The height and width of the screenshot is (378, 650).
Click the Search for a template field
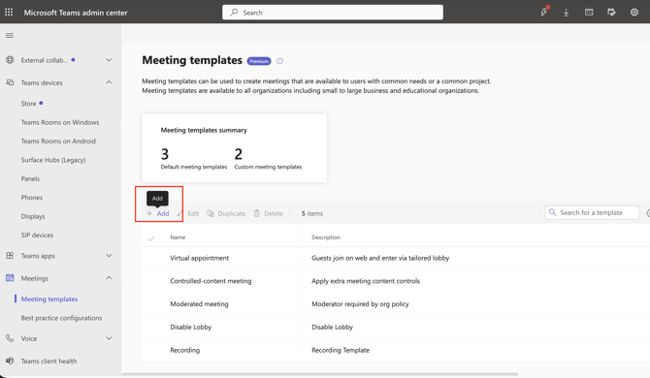tap(592, 212)
